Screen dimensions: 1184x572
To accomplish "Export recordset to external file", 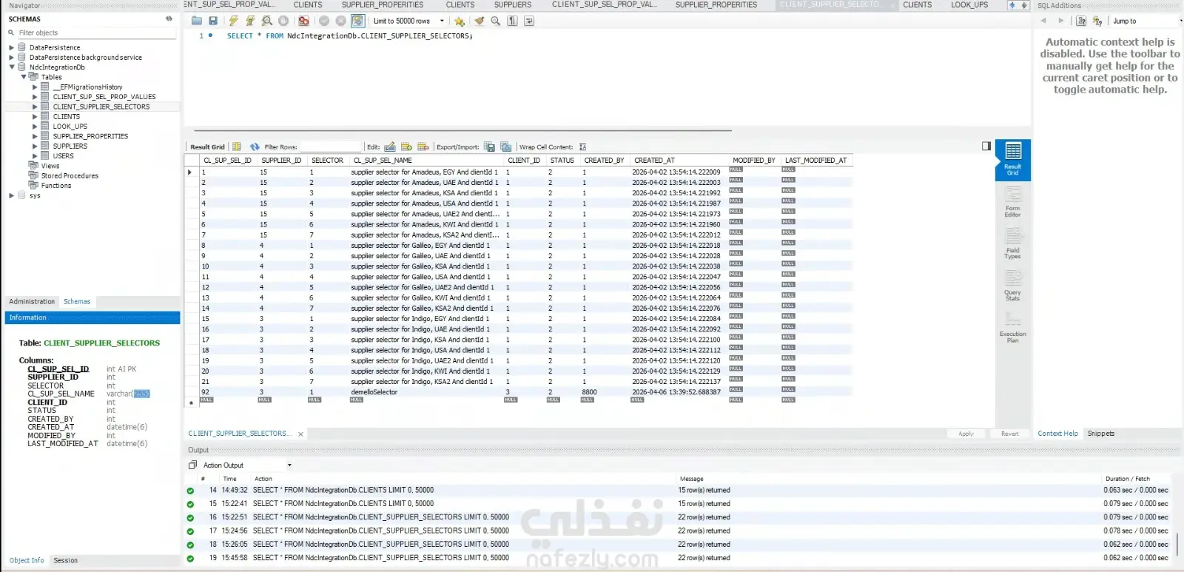I will click(489, 147).
